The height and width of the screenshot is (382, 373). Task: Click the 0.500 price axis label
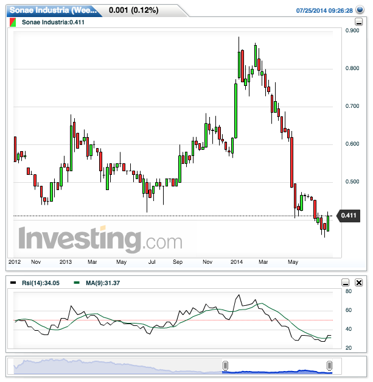pos(352,182)
